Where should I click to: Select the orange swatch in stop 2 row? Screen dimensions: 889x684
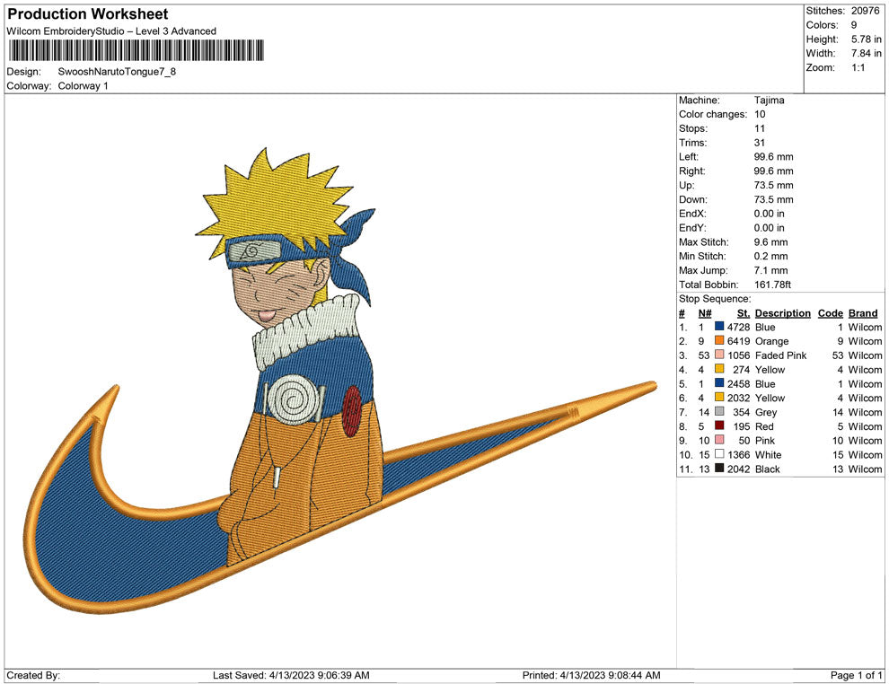pos(719,340)
